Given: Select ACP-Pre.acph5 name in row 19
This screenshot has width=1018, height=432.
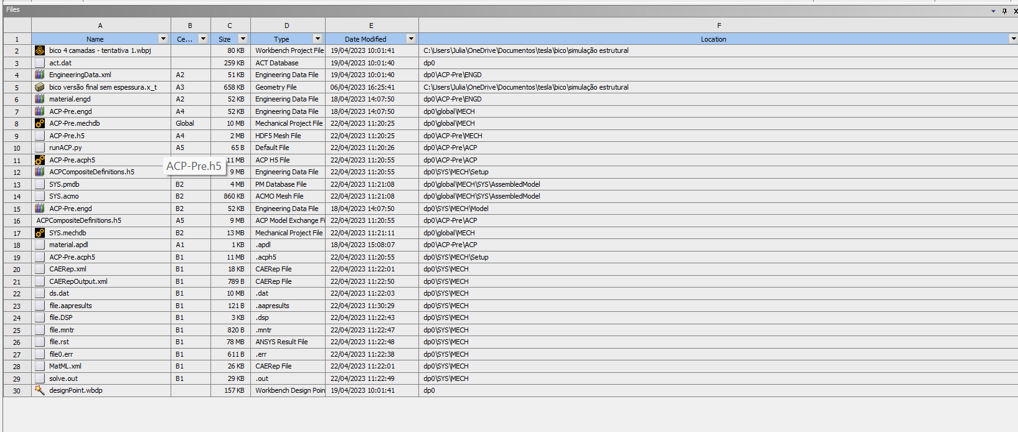Looking at the screenshot, I should point(72,257).
